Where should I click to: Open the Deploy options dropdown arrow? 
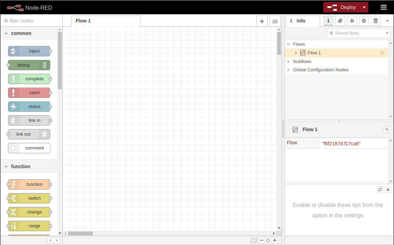coord(364,7)
